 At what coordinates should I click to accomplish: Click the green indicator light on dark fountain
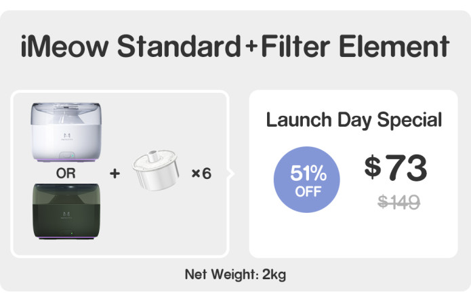pyautogui.click(x=71, y=233)
